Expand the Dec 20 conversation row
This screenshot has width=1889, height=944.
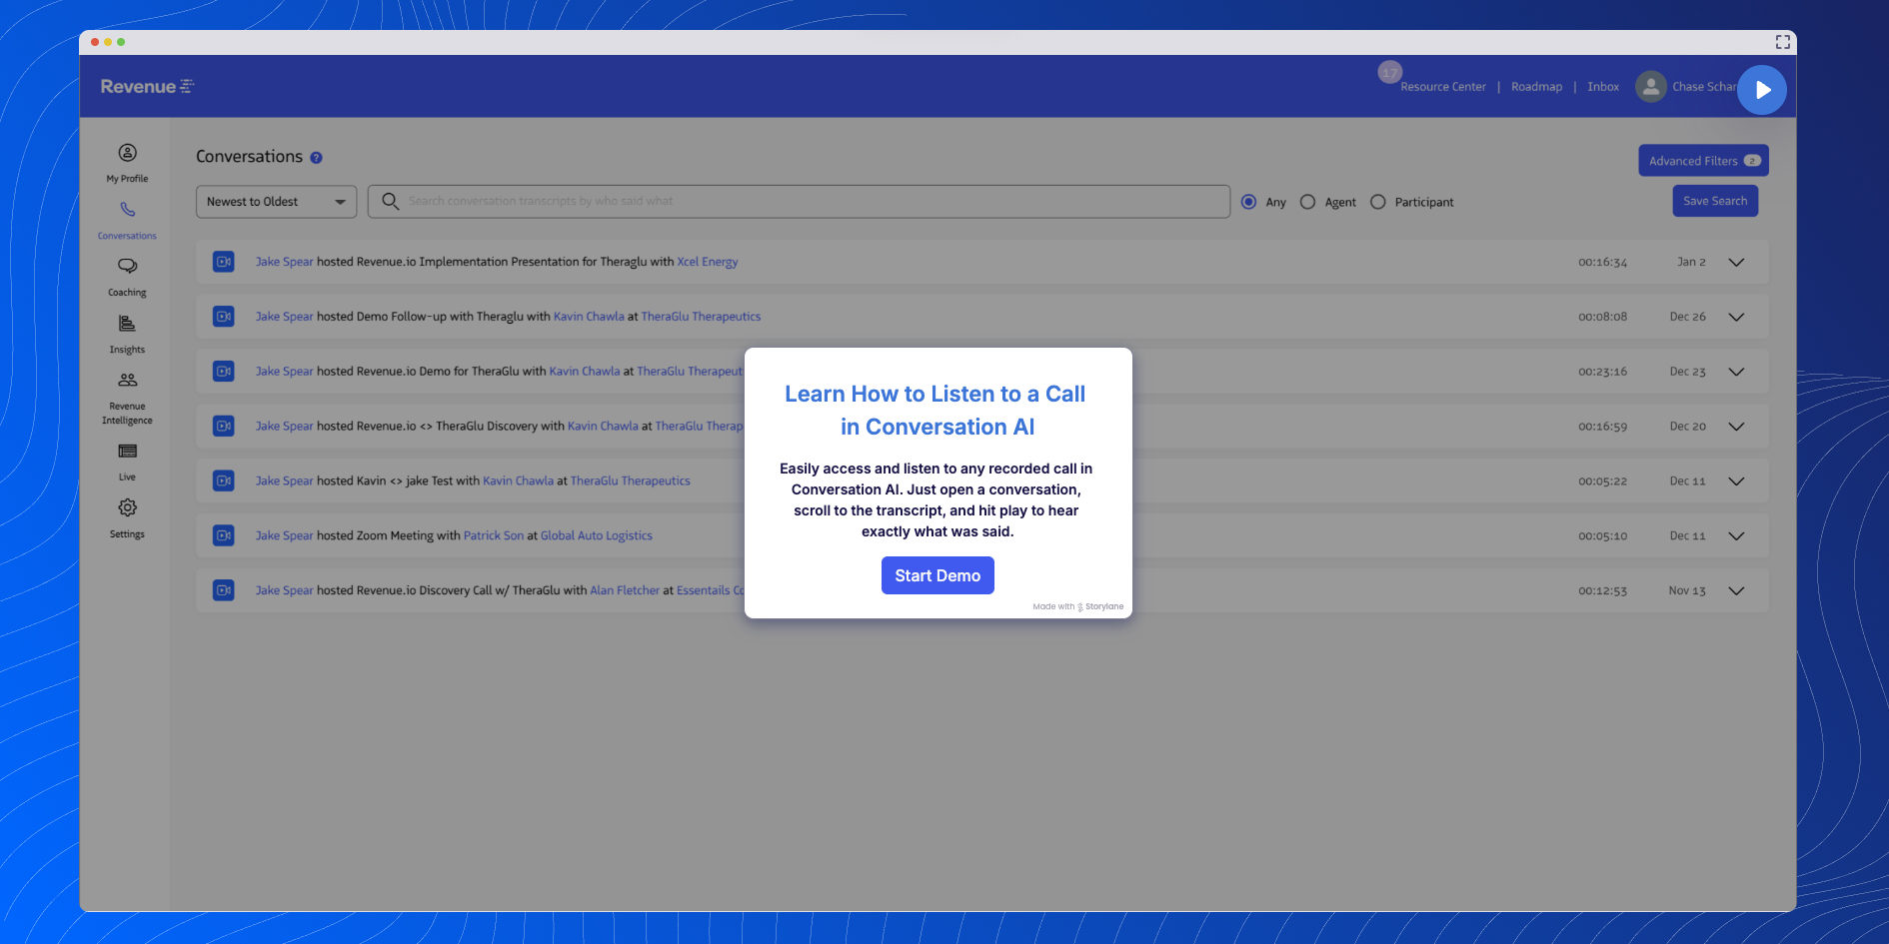pyautogui.click(x=1736, y=427)
